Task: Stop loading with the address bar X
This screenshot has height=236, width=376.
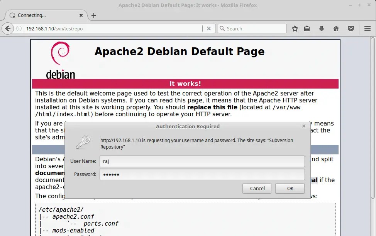Action: (209, 29)
